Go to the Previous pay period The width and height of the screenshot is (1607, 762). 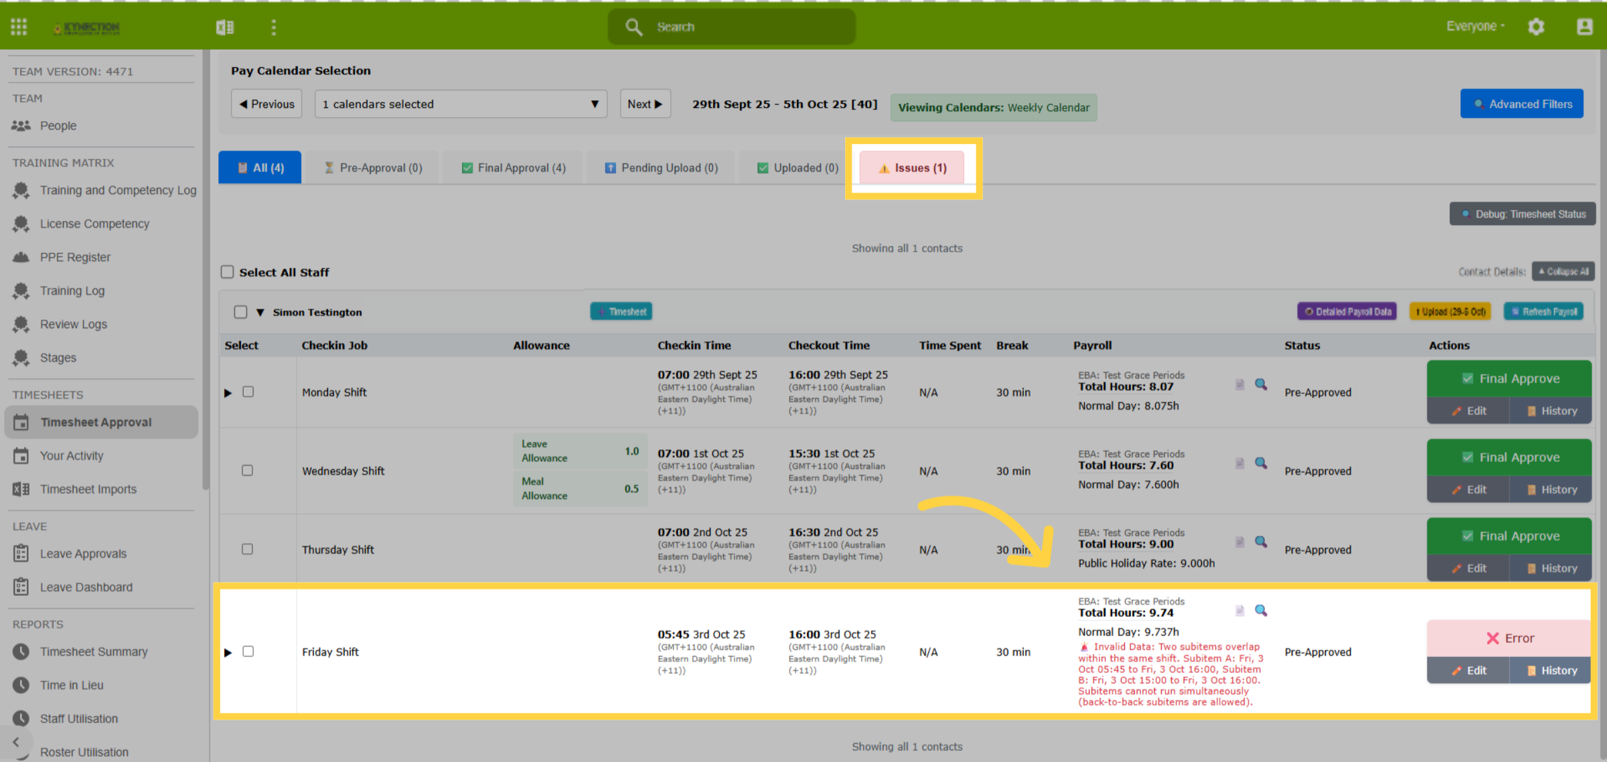(266, 104)
